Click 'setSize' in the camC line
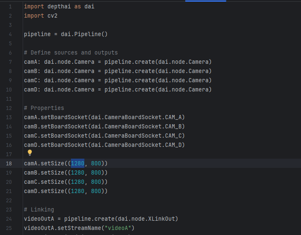301x235 pixels. click(x=52, y=182)
